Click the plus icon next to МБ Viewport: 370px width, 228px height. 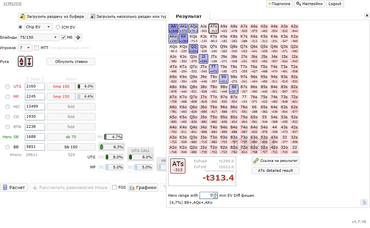point(78,37)
